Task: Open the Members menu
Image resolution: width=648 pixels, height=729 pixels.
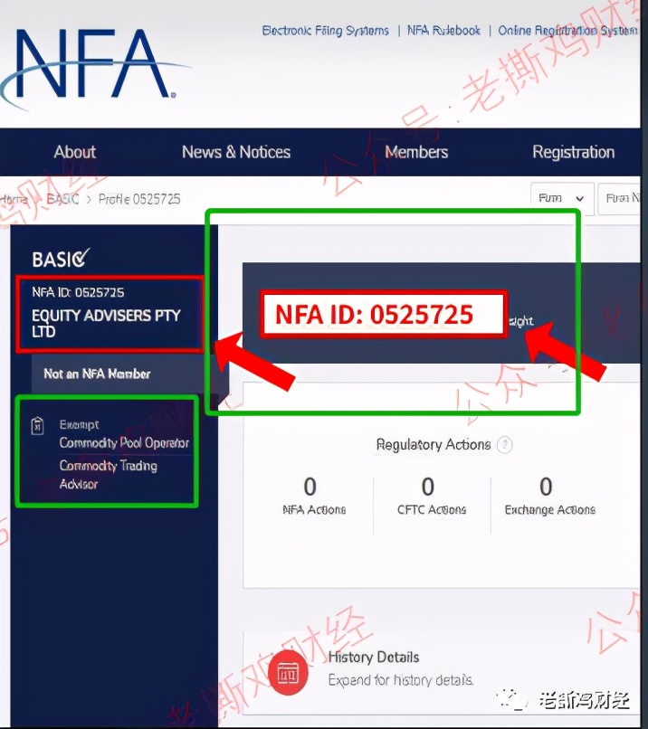Action: (x=416, y=152)
